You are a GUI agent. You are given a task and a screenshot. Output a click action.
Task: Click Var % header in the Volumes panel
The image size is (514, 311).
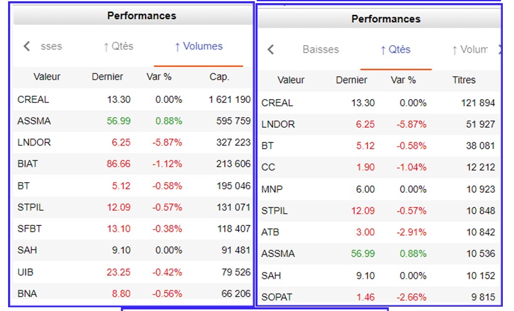pos(159,77)
